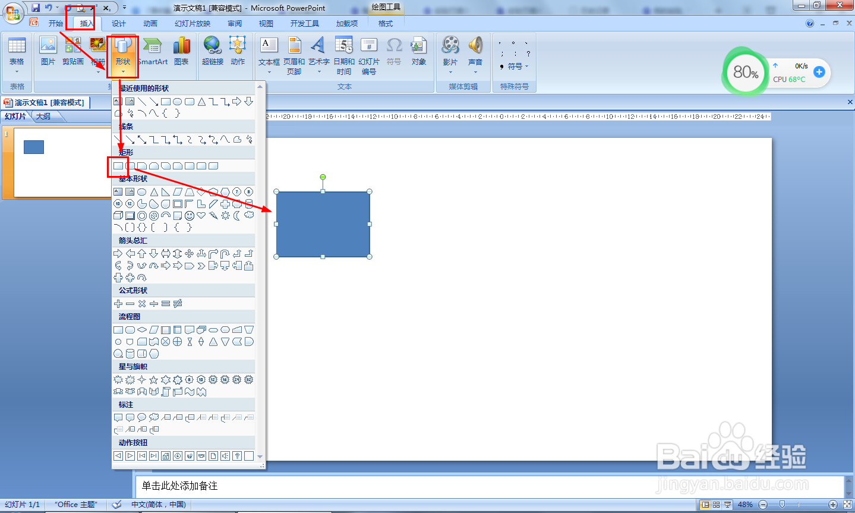The width and height of the screenshot is (855, 513).
Task: Switch to the 大纲 pane tab
Action: tap(43, 117)
